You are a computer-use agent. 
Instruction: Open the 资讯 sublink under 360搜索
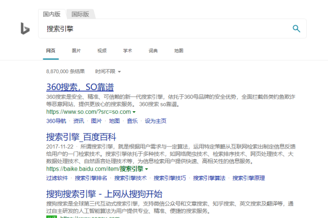(x=79, y=121)
